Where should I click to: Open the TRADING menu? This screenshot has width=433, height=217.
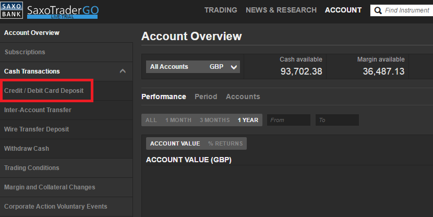click(x=221, y=10)
